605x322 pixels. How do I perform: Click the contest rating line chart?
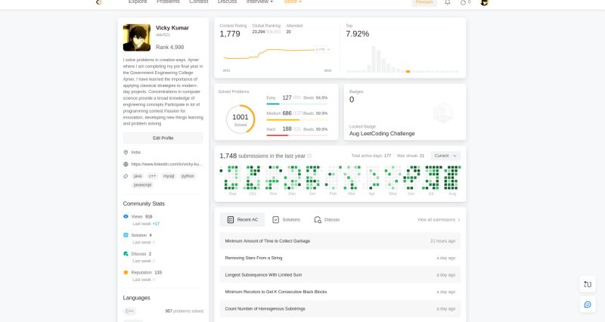coord(277,54)
